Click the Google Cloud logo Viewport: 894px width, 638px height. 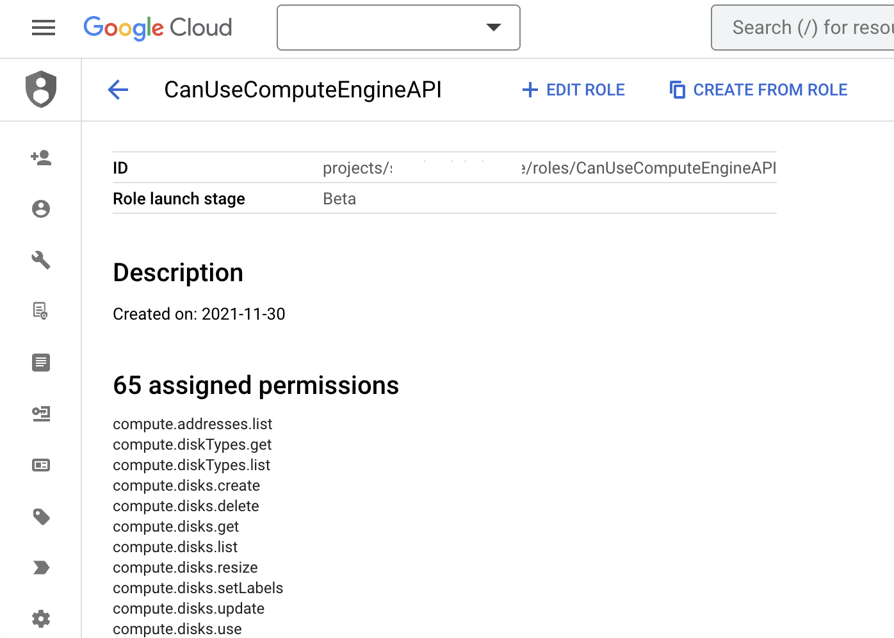(157, 28)
